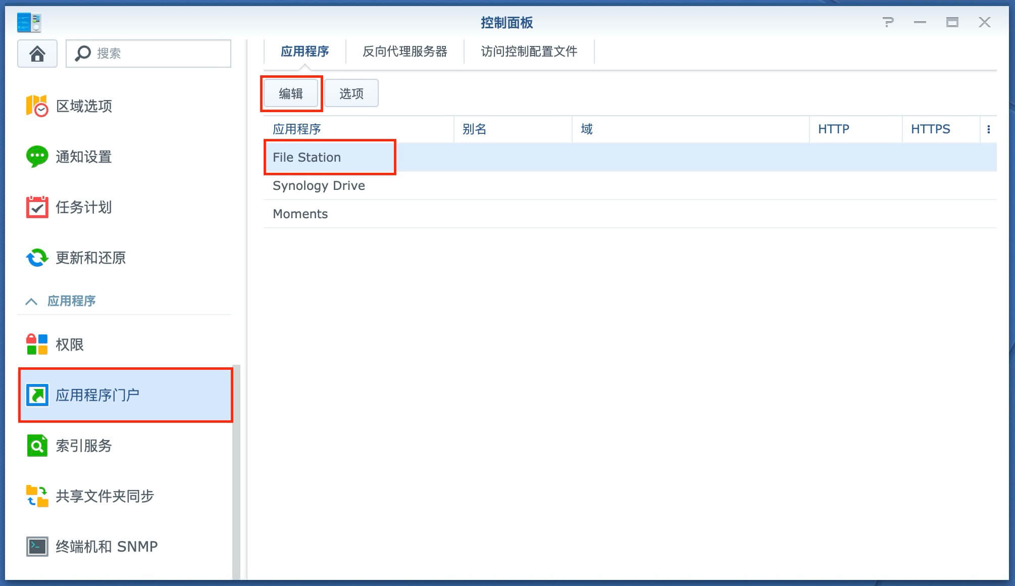
Task: Click the 编辑 button
Action: click(291, 93)
